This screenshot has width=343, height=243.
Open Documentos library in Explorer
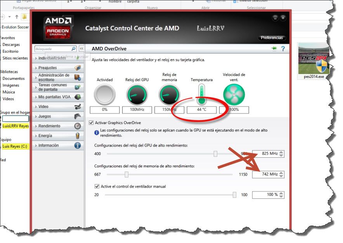pyautogui.click(x=13, y=78)
